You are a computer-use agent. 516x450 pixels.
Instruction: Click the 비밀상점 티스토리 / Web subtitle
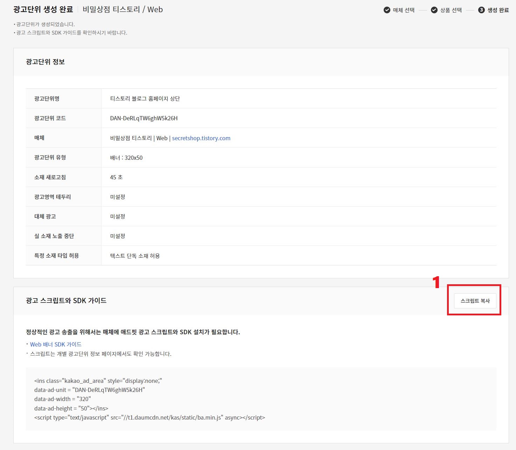[x=123, y=9]
